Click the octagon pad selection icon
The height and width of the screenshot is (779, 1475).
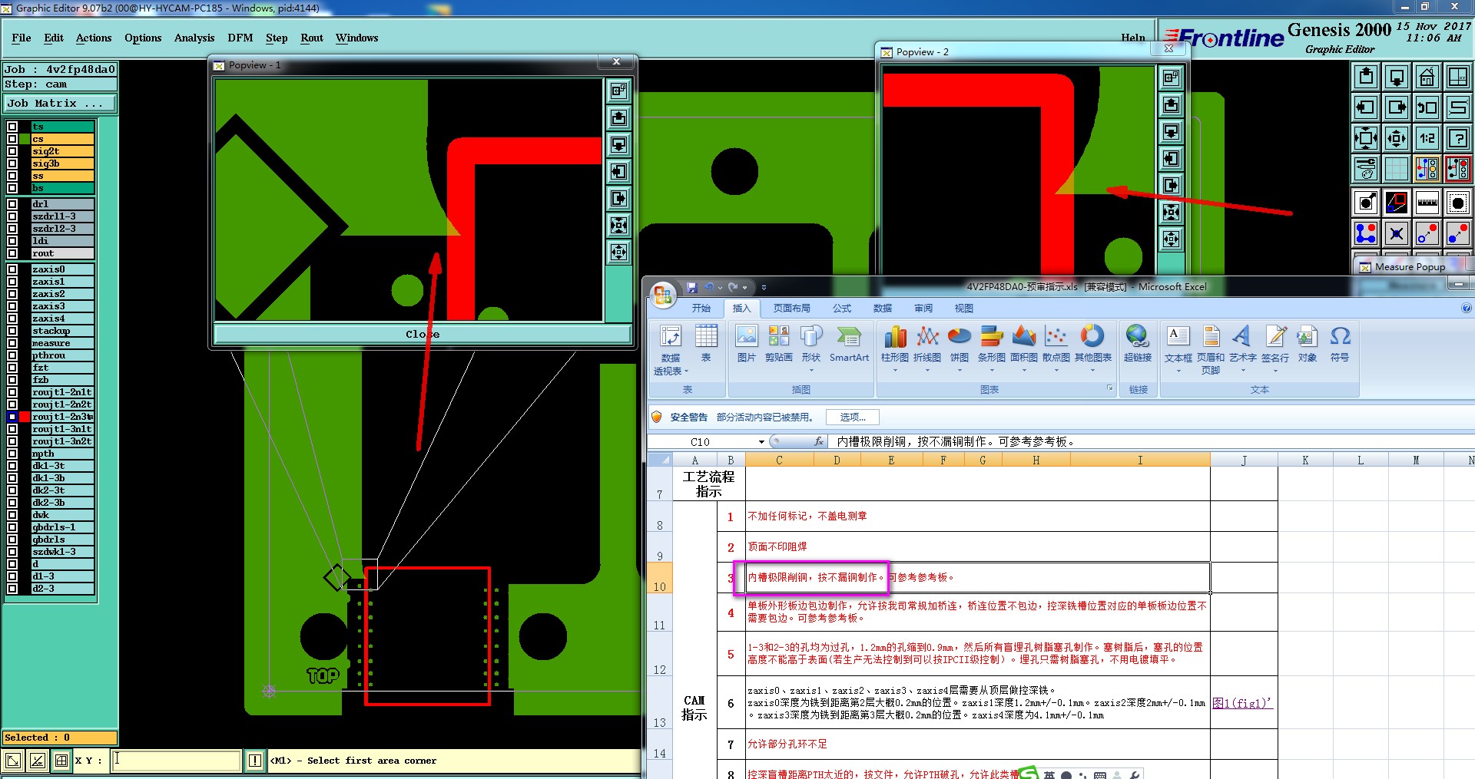tap(1457, 203)
